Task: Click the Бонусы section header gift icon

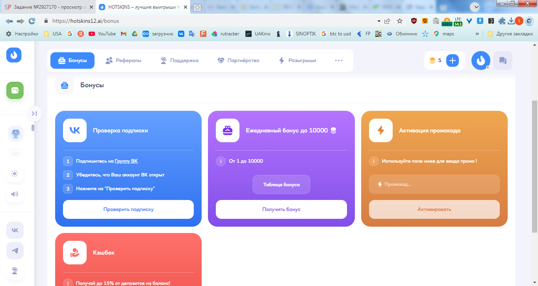Action: [x=65, y=85]
